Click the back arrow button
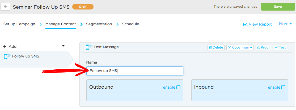 coord(5,7)
